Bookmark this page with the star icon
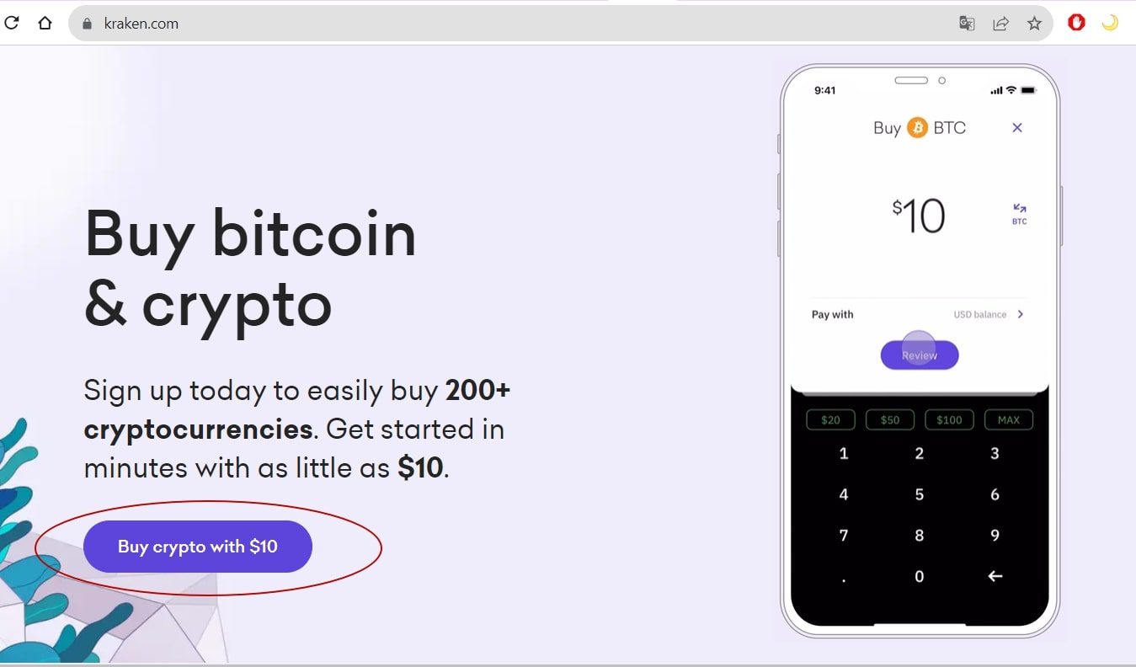 1034,24
